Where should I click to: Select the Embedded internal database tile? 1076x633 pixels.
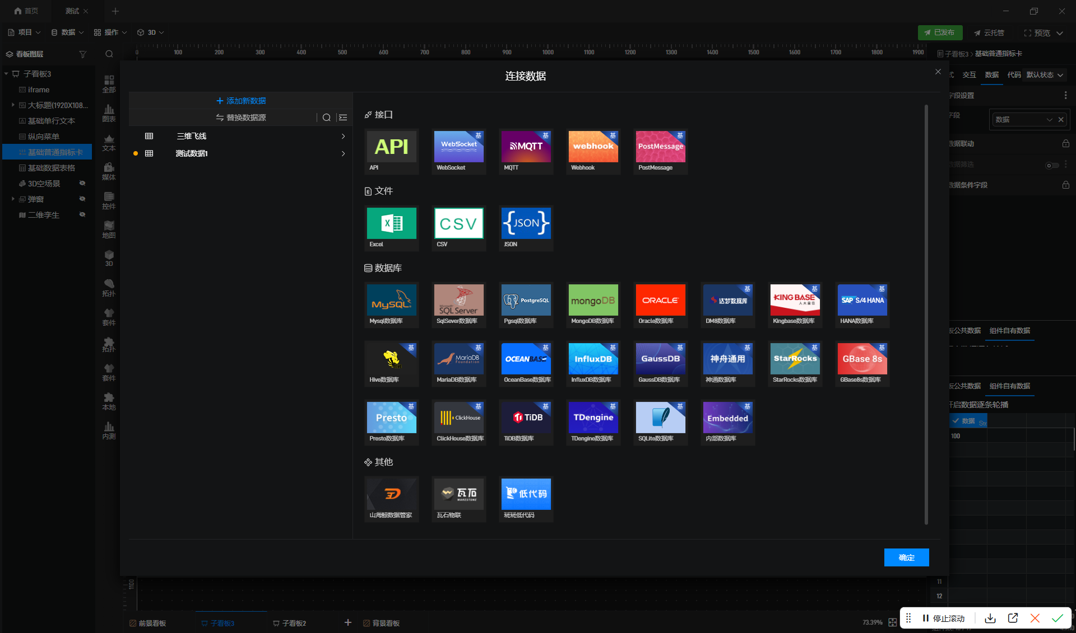[x=727, y=422]
